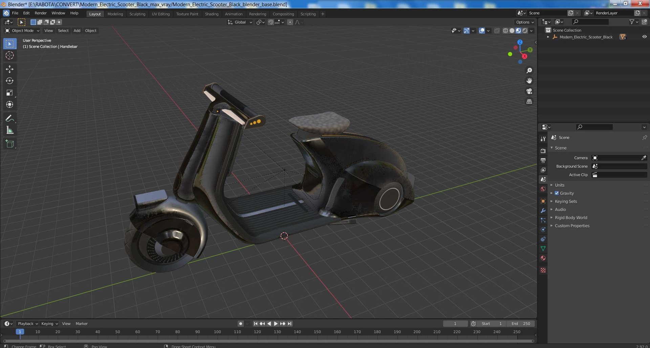Jump to the end frame button
The width and height of the screenshot is (650, 348).
click(289, 324)
